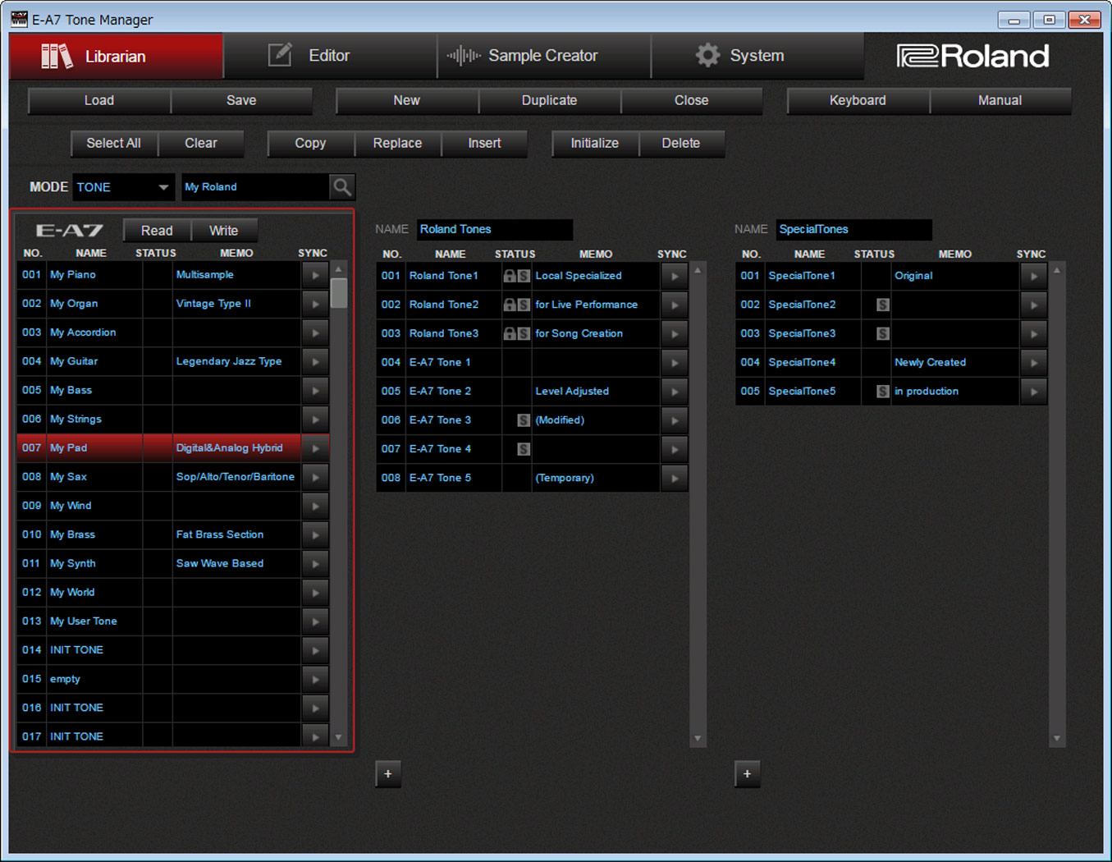Screen dimensions: 1112x862
Task: Click sync arrow for My Pad
Action: 316,448
